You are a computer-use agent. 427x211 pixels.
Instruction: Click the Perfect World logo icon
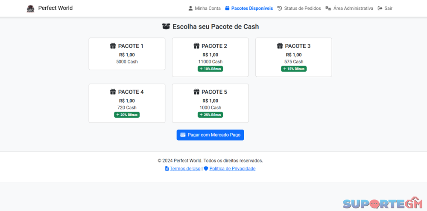point(30,9)
